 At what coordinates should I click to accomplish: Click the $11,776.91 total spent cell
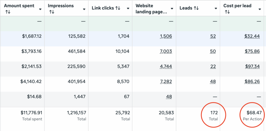pyautogui.click(x=31, y=113)
